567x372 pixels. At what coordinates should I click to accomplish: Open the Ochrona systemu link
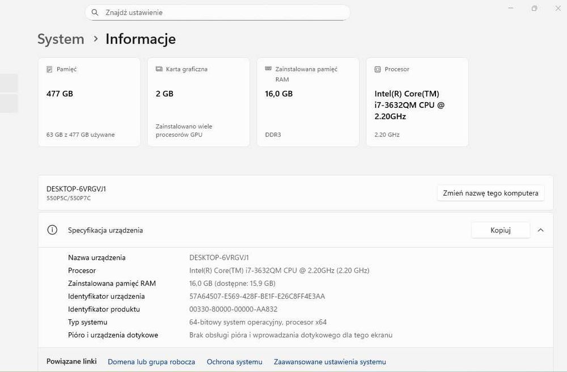pos(234,362)
